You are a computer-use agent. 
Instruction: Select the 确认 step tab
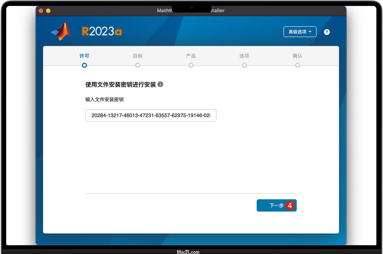coord(298,56)
